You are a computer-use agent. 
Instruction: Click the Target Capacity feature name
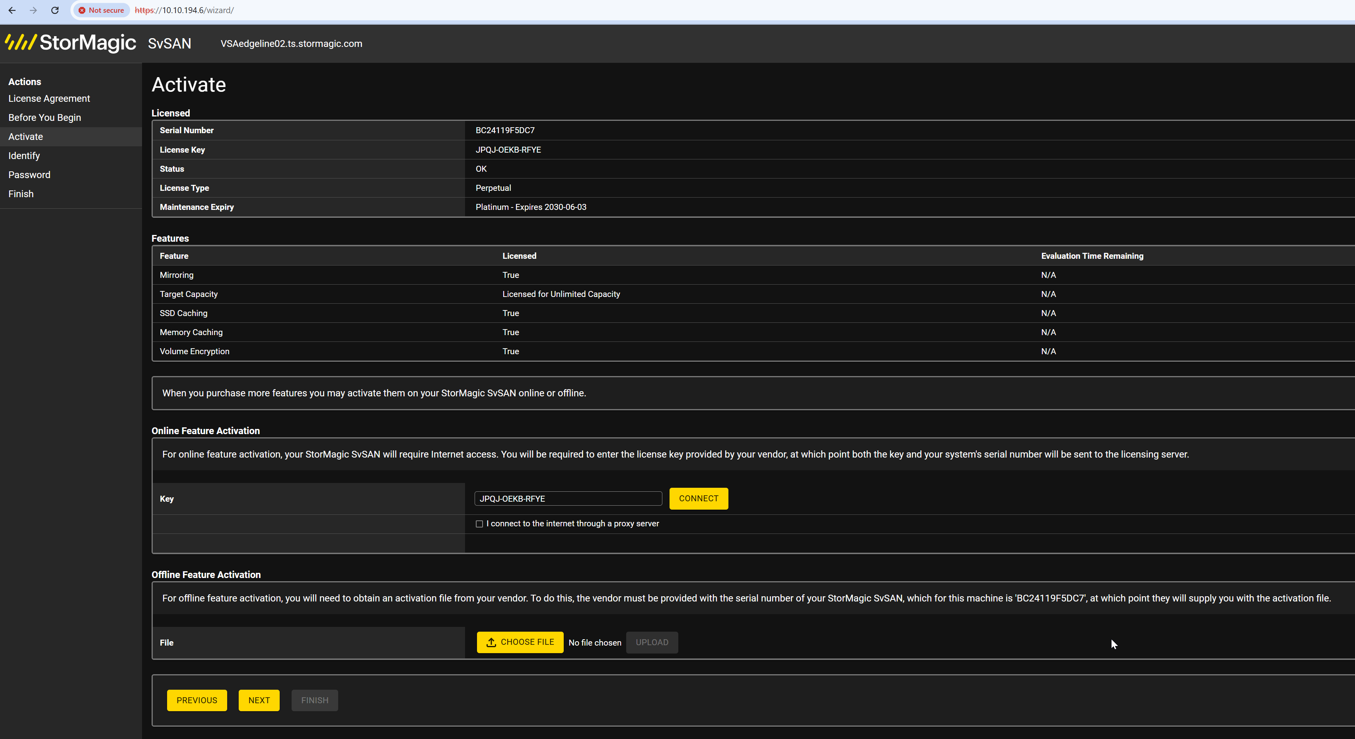click(x=189, y=294)
